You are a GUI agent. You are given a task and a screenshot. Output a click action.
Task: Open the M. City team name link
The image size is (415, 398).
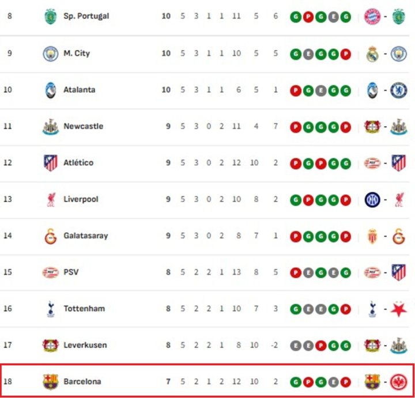pos(77,54)
